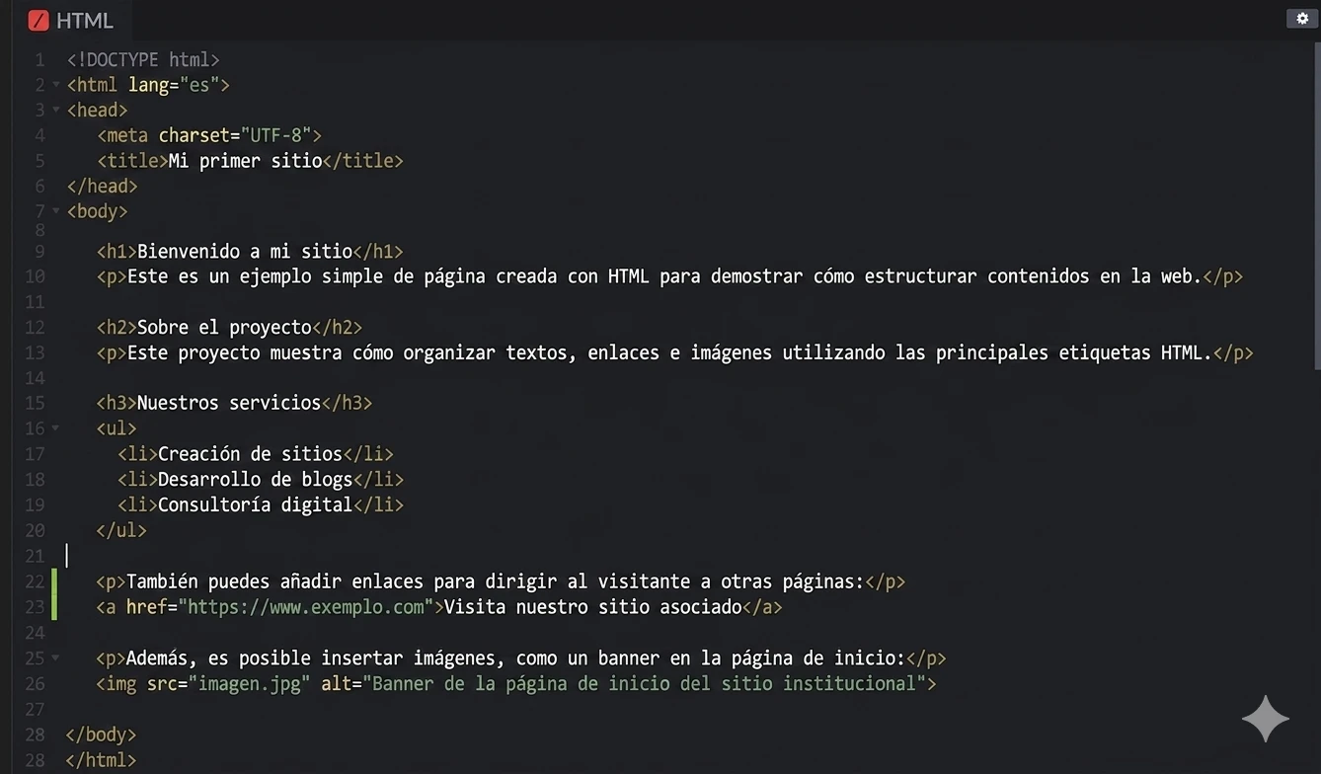Click the closing </head> tag
1321x774 pixels.
[102, 186]
